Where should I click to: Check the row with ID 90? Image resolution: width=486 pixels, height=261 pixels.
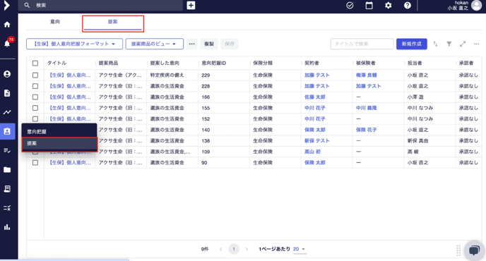coord(35,162)
